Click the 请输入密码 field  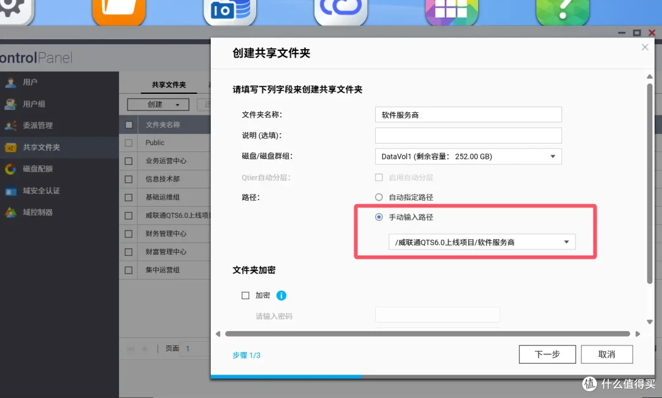tap(438, 315)
